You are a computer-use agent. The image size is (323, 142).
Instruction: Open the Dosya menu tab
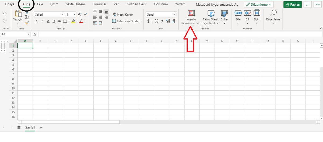(x=10, y=4)
